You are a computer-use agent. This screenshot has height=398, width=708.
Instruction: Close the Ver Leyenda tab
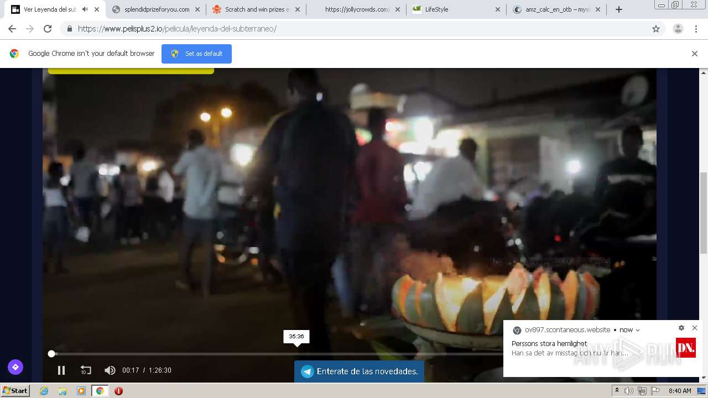97,9
